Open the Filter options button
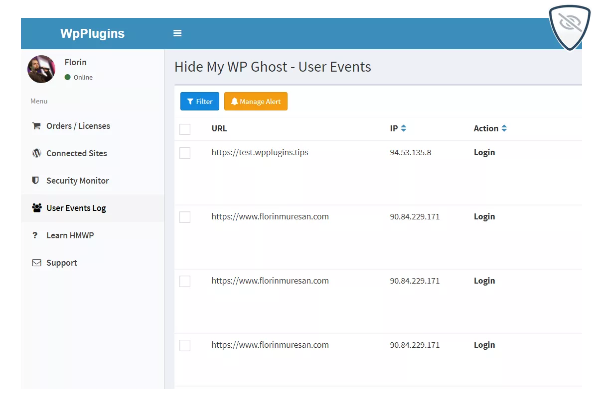 (199, 101)
